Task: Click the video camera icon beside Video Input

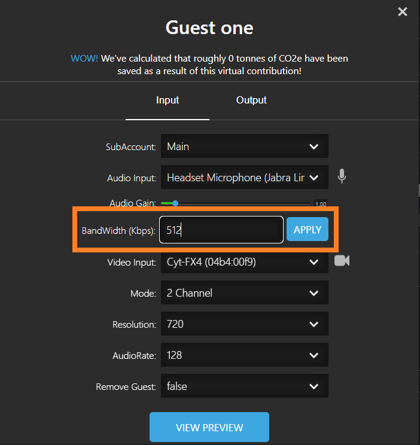Action: click(x=342, y=261)
